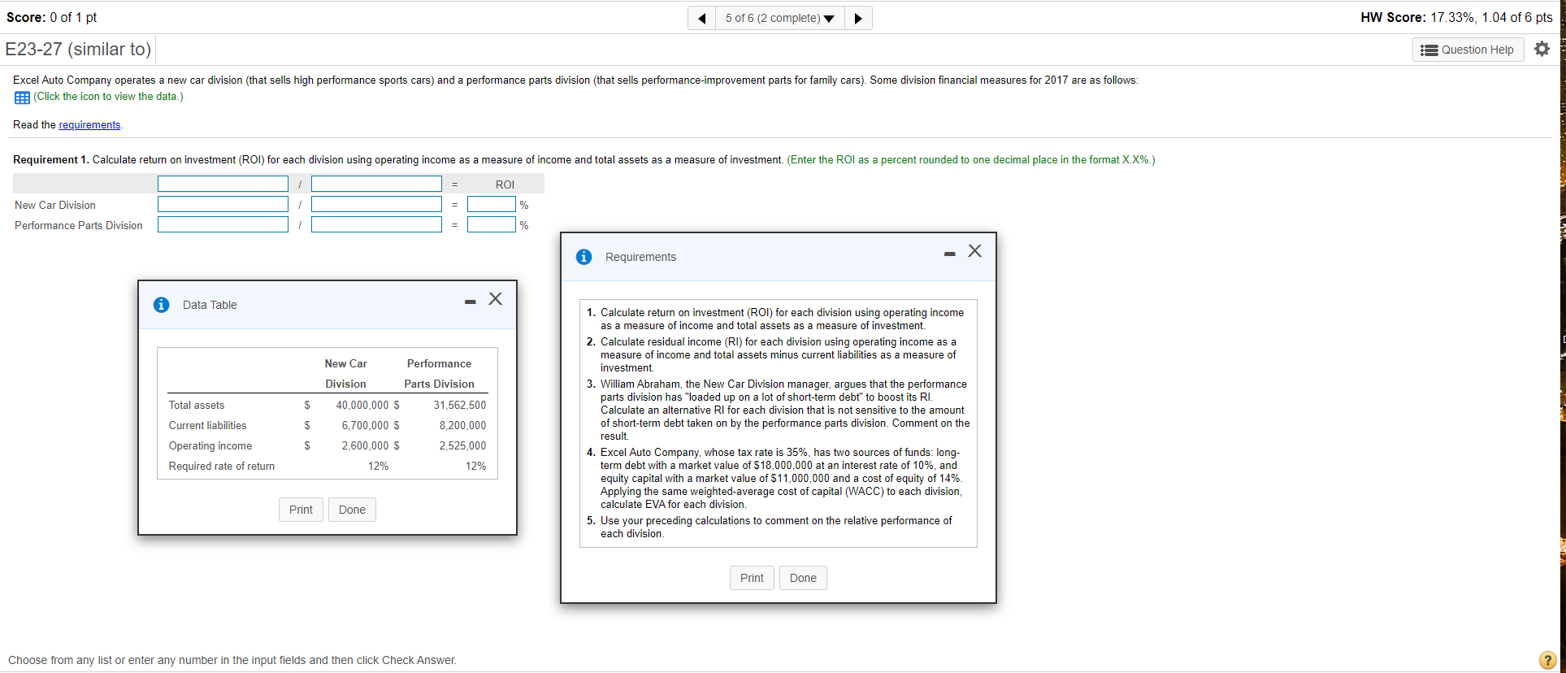Image resolution: width=1566 pixels, height=673 pixels.
Task: Click the 'Required rate of return' row label
Action: [x=222, y=467]
